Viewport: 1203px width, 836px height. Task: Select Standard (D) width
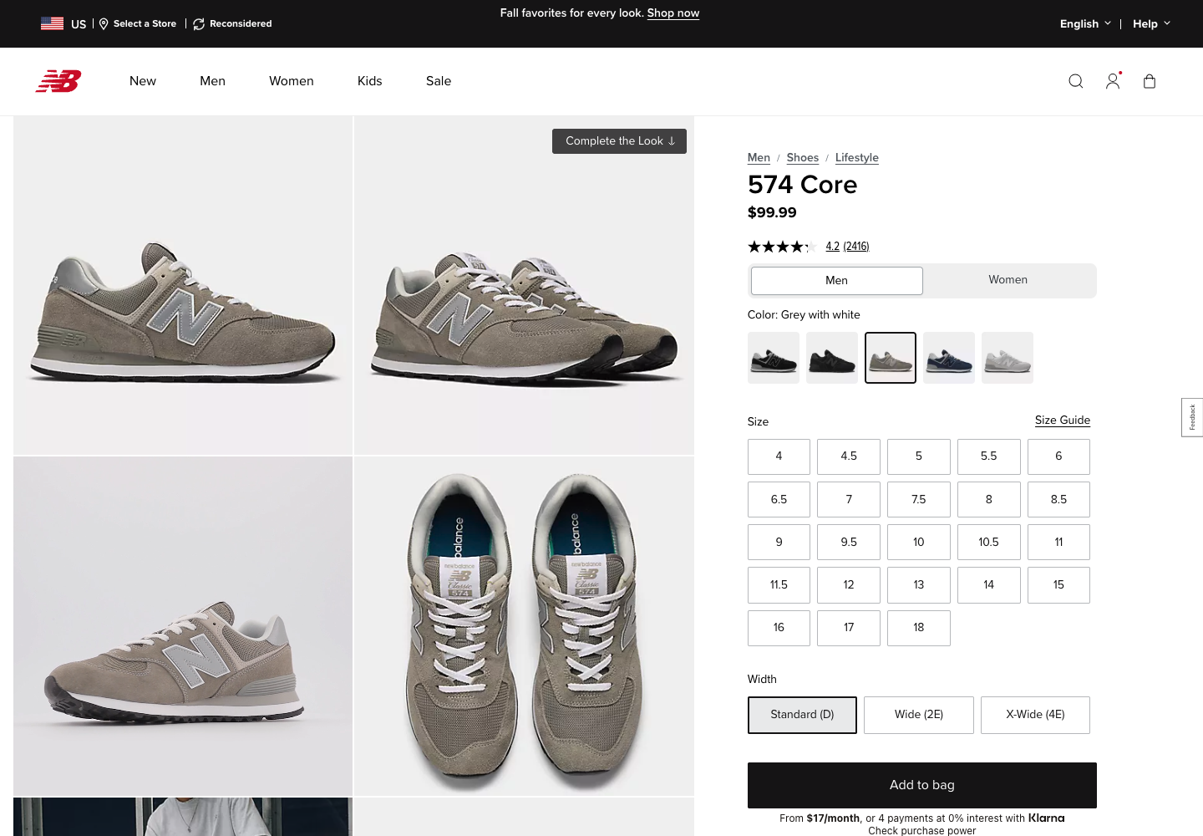pyautogui.click(x=802, y=715)
